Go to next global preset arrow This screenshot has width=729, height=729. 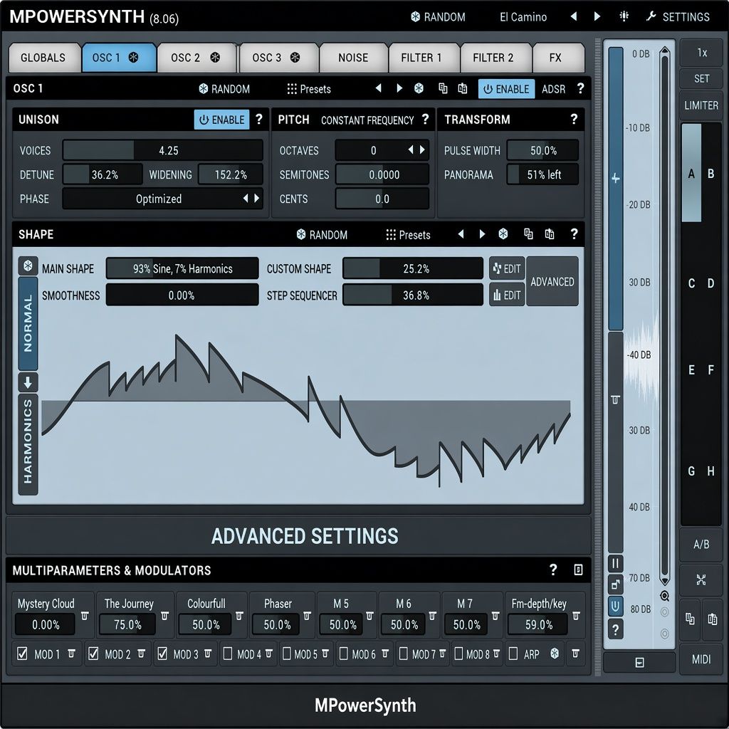597,16
